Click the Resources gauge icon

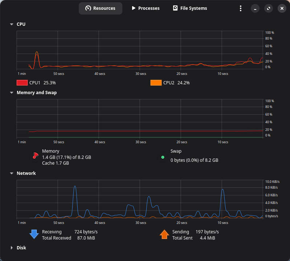point(88,8)
